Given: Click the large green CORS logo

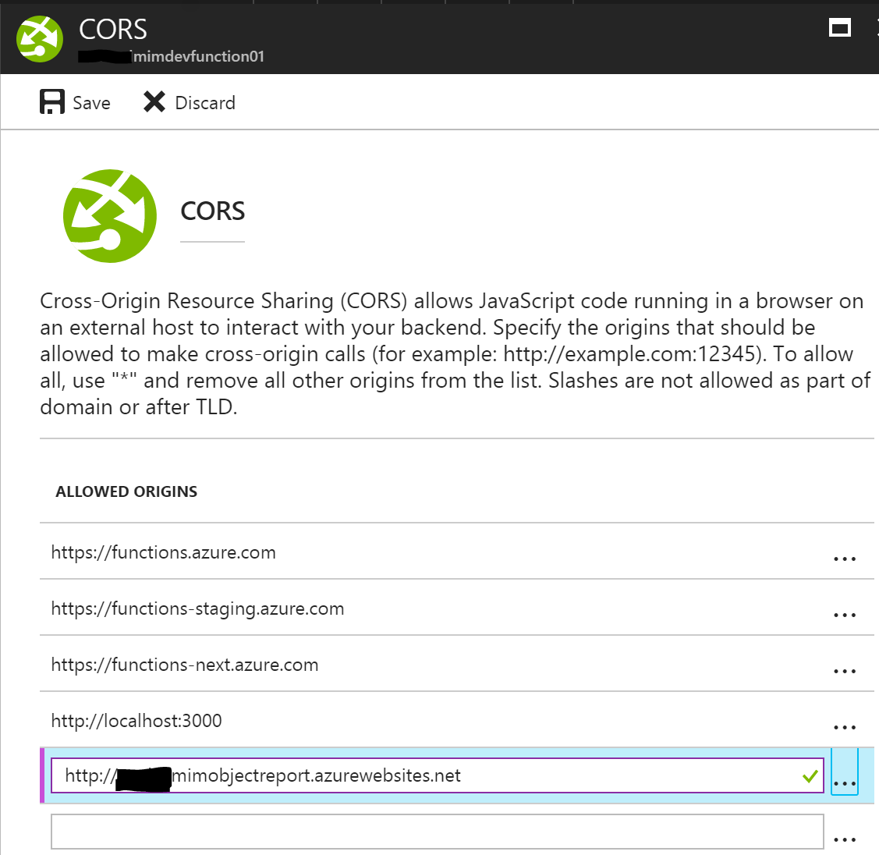Looking at the screenshot, I should (x=110, y=216).
